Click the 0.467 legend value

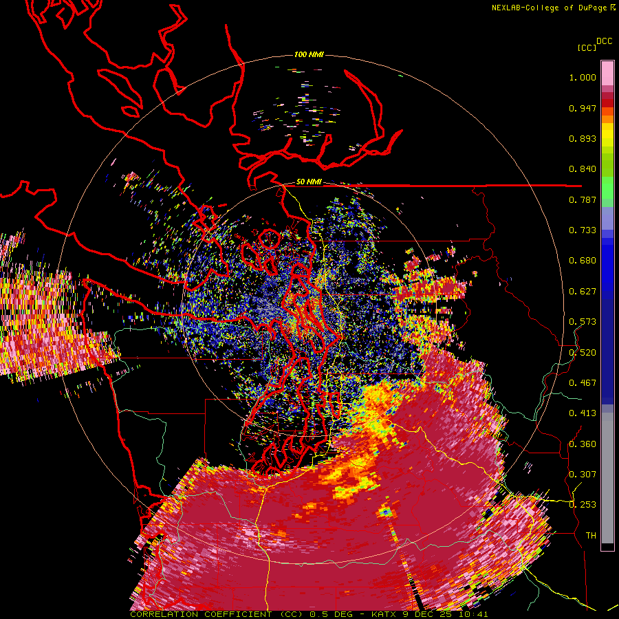[583, 383]
